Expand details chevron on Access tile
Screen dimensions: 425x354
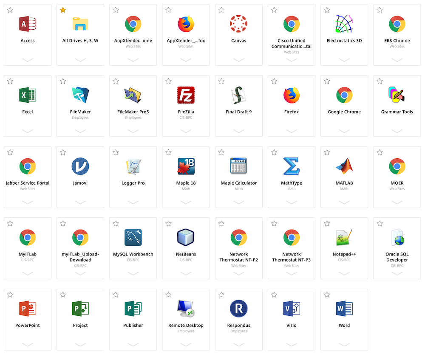(x=27, y=60)
